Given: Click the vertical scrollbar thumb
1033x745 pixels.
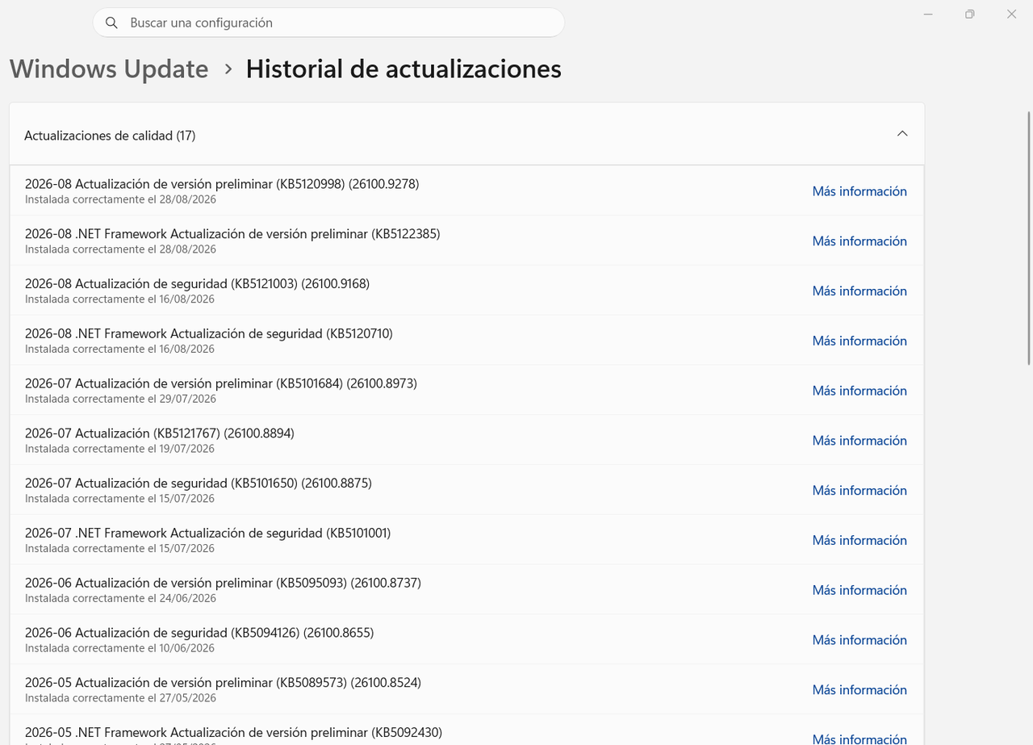Looking at the screenshot, I should click(1028, 238).
